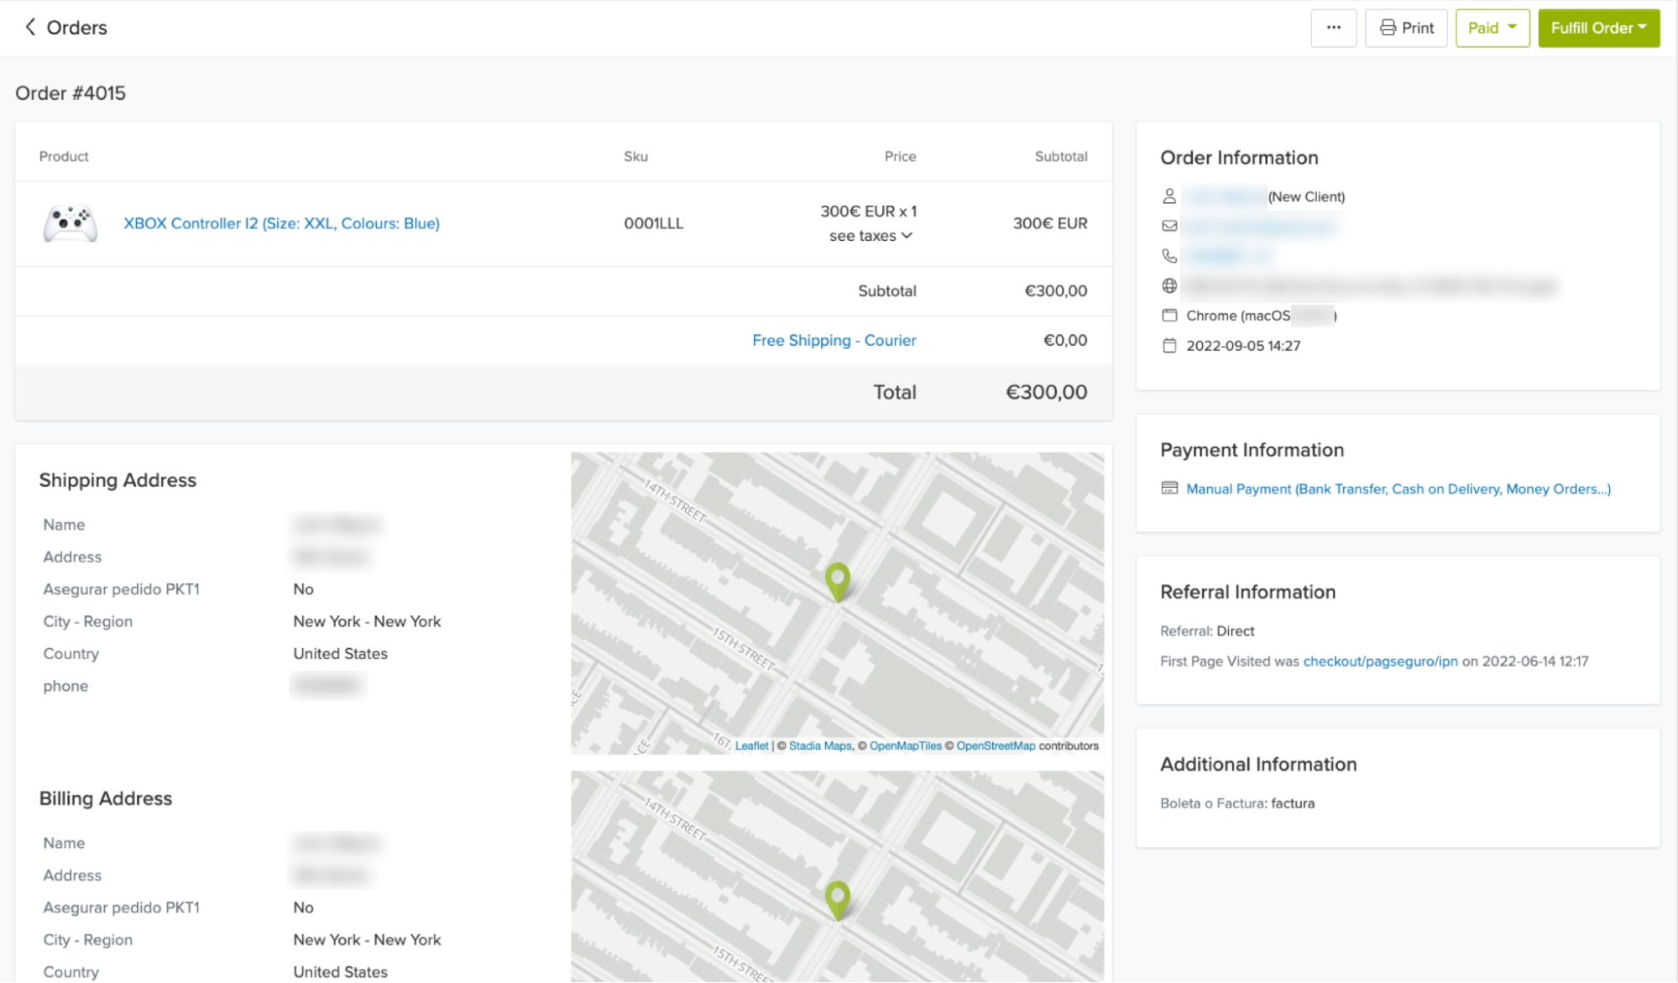Expand the see taxes chevron

(x=907, y=236)
